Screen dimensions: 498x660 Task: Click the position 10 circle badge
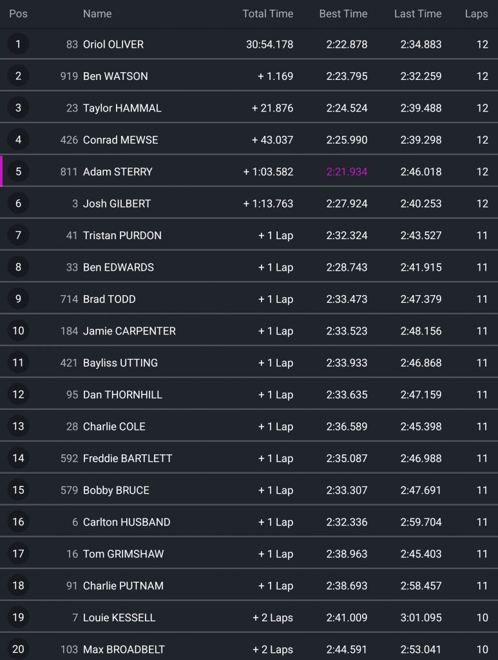click(18, 331)
